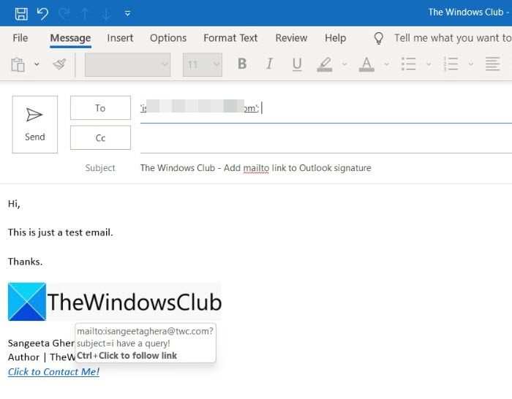This screenshot has width=512, height=399.
Task: Click Tell me what you want to do box
Action: point(453,38)
